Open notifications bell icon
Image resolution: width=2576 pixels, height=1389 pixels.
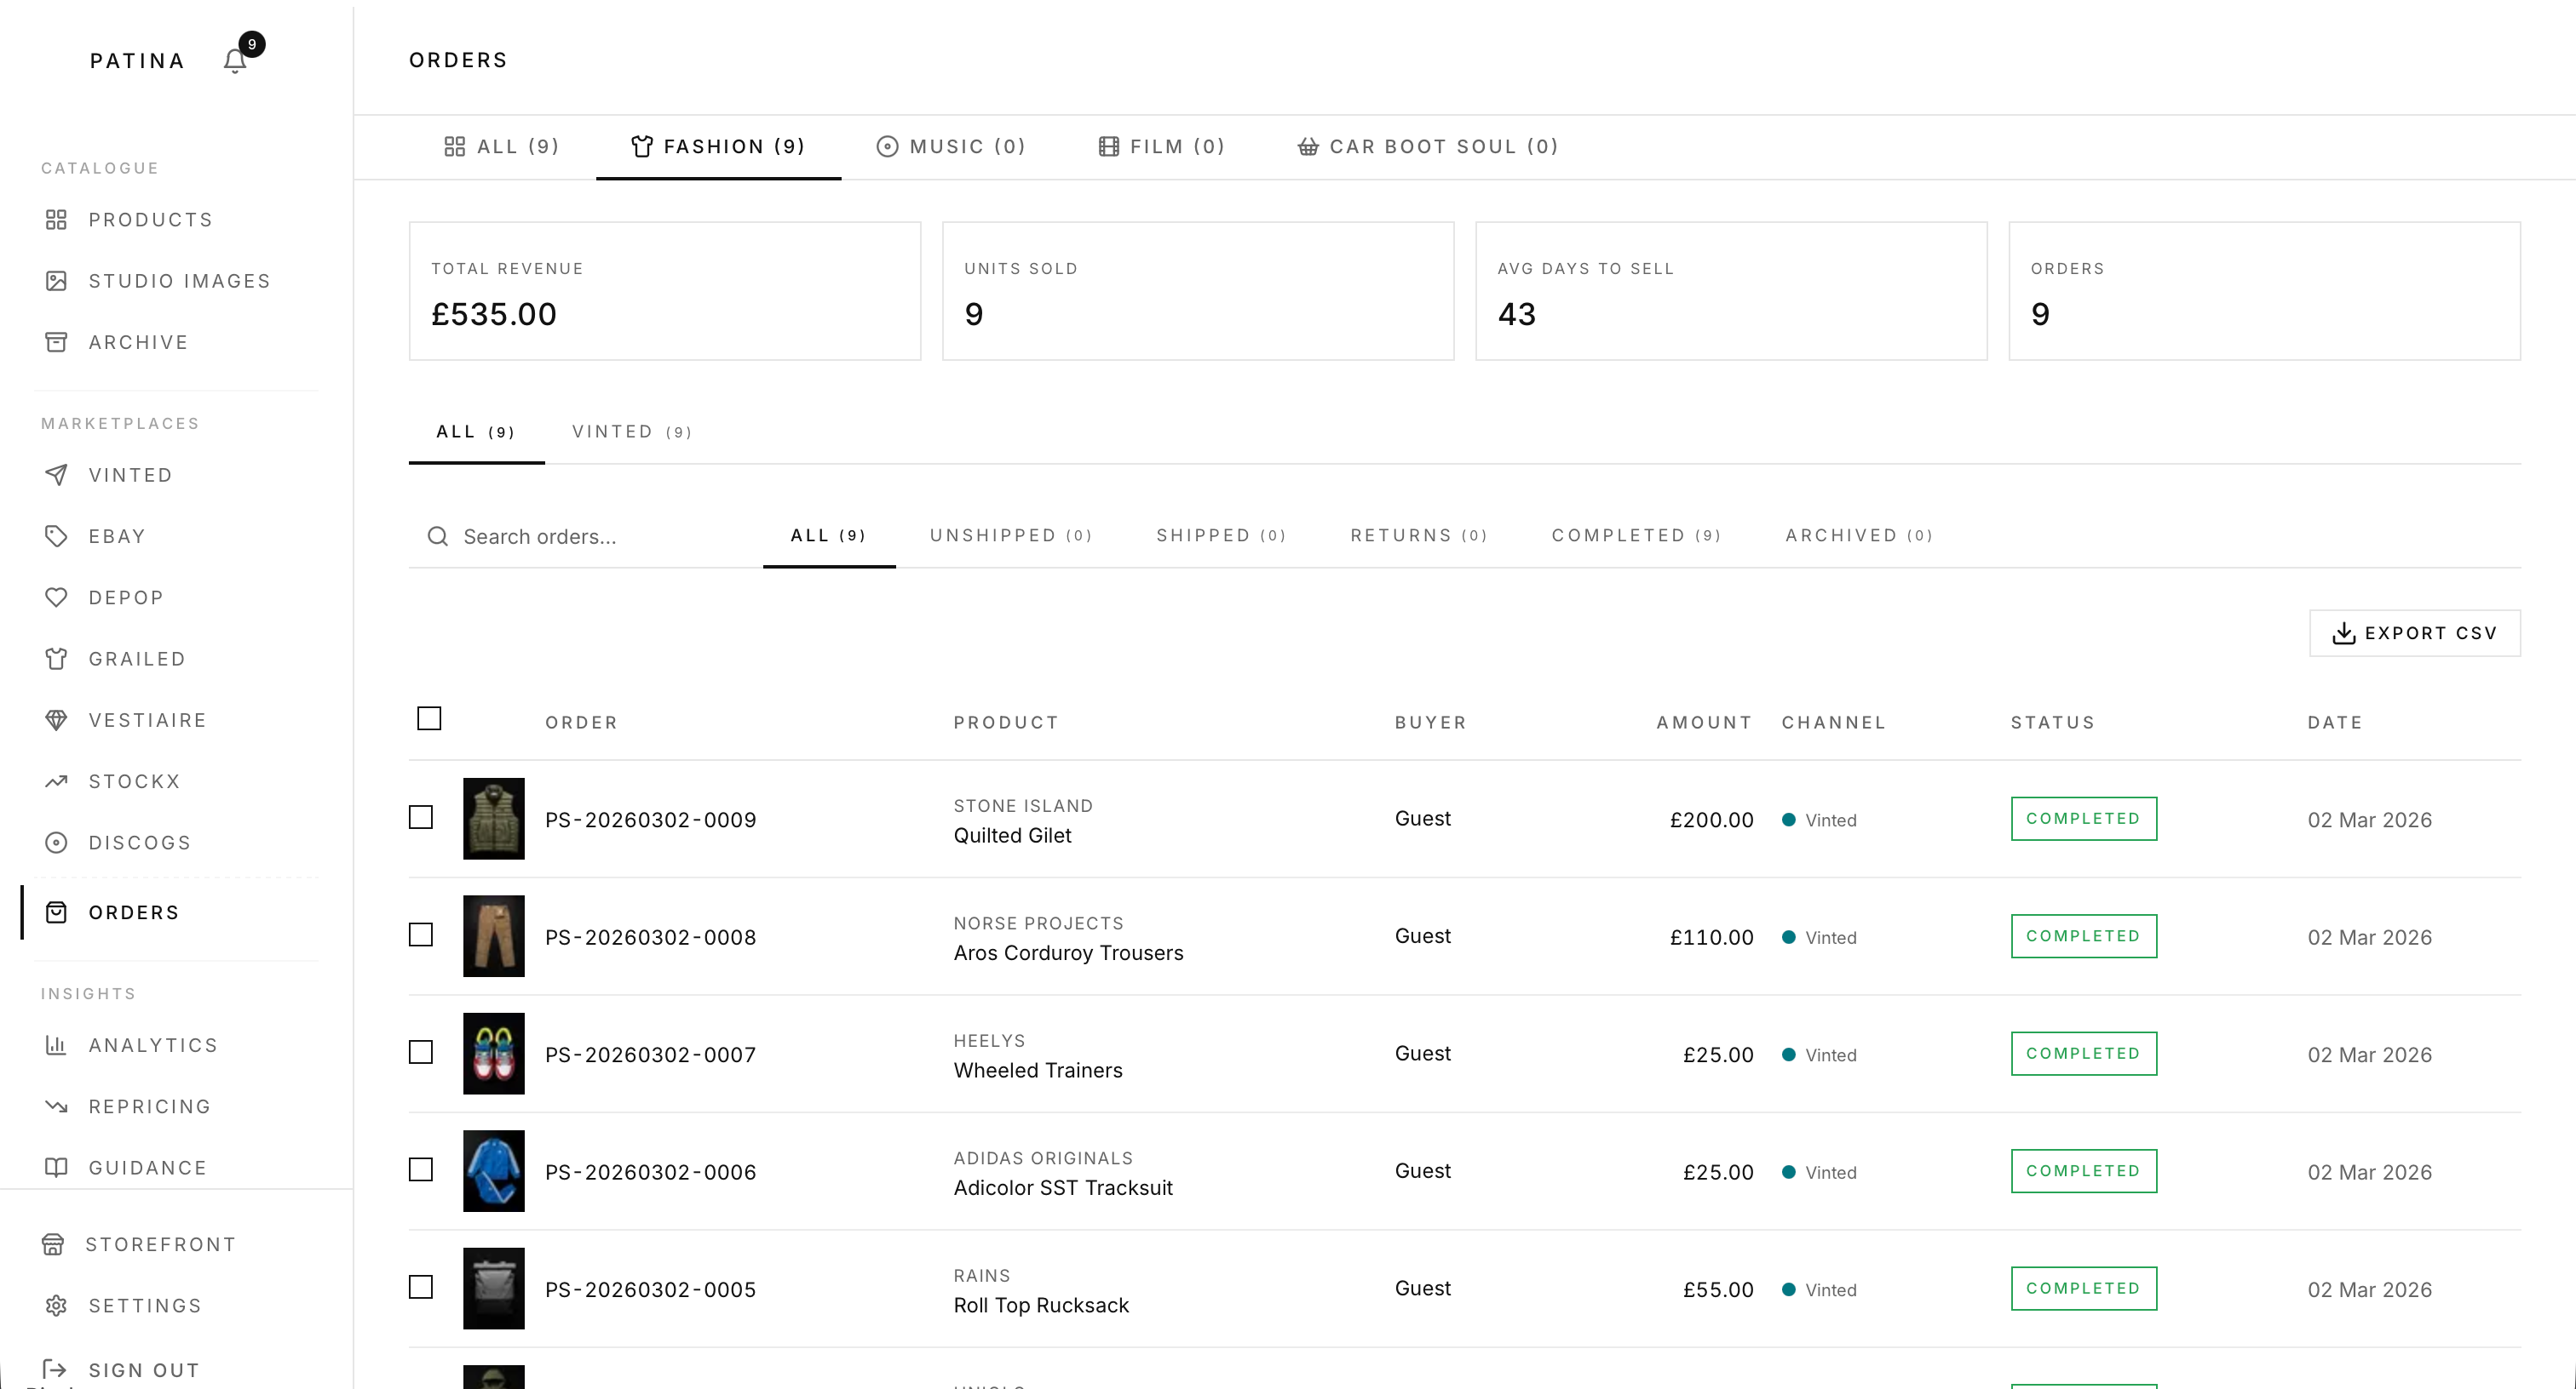[x=235, y=61]
